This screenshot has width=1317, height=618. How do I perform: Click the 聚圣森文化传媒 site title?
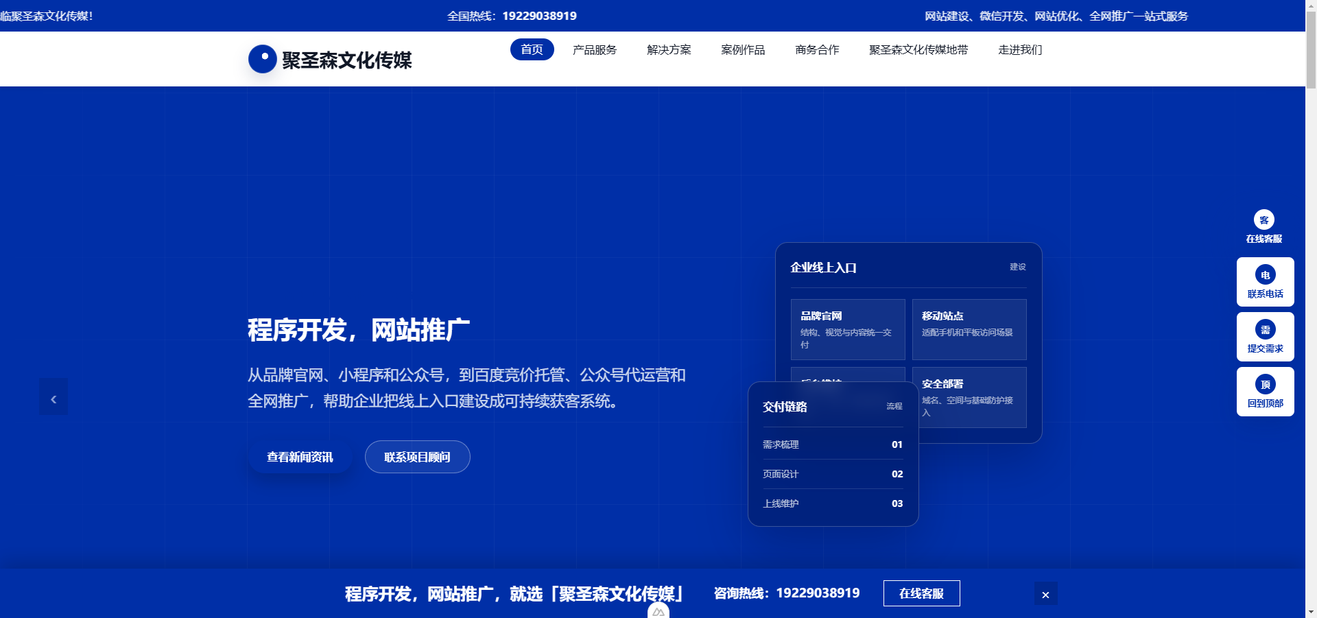(x=347, y=60)
